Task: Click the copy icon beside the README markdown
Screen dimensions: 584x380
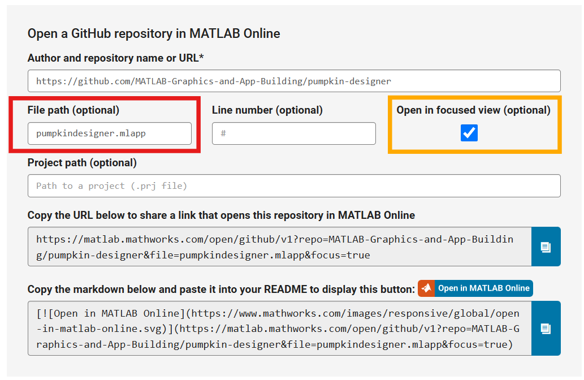Action: click(546, 328)
